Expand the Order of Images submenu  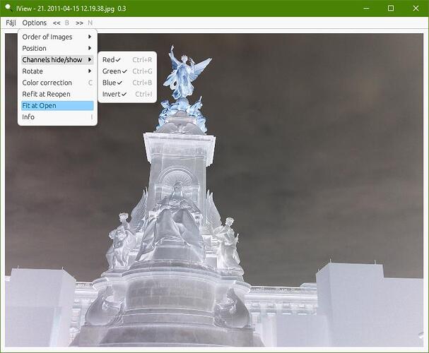(57, 37)
